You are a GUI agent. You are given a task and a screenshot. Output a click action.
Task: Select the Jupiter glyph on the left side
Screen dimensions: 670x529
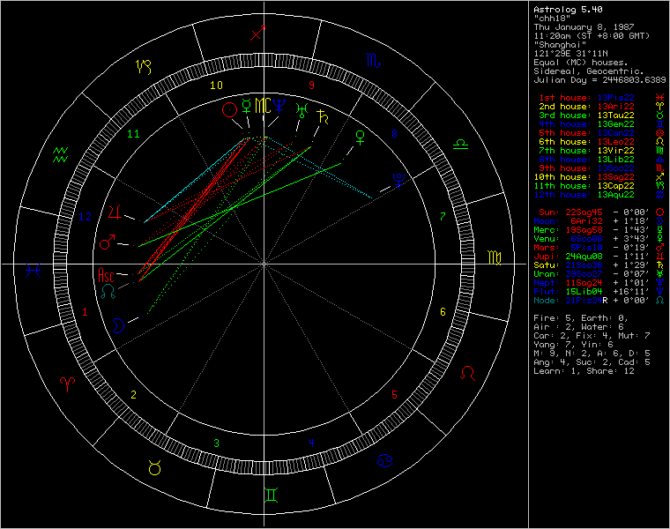(x=112, y=212)
